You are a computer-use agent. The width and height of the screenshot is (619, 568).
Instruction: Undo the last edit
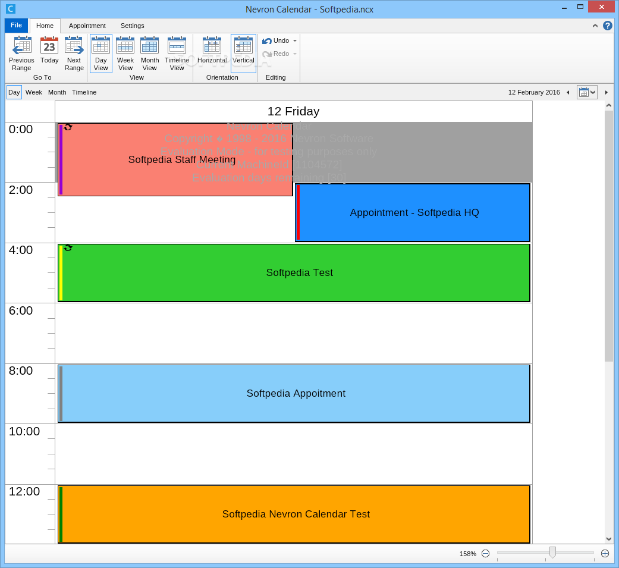pos(276,40)
